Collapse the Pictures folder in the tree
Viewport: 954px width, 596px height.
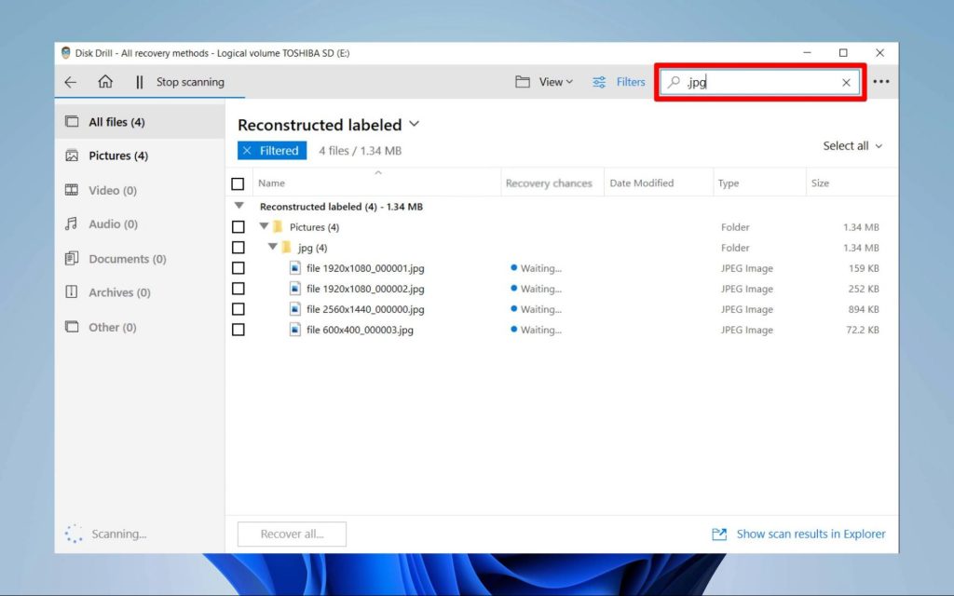pyautogui.click(x=264, y=226)
